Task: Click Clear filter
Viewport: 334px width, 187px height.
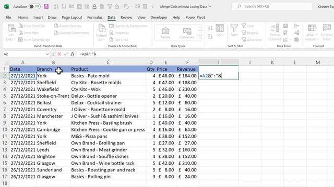Action: (x=248, y=26)
